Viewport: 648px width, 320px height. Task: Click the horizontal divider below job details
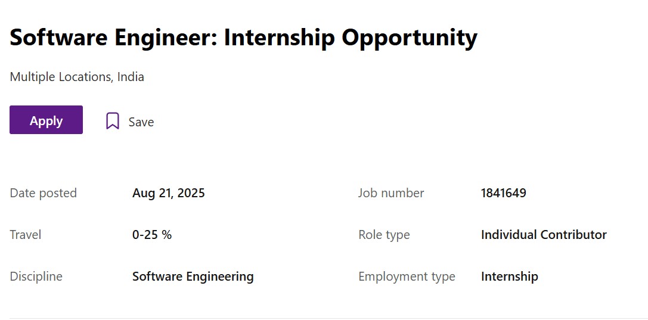coord(324,318)
